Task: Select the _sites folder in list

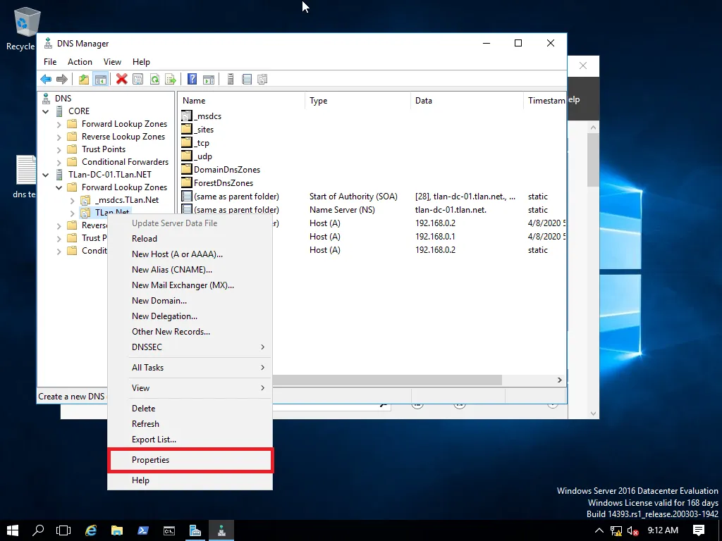Action: (x=198, y=130)
